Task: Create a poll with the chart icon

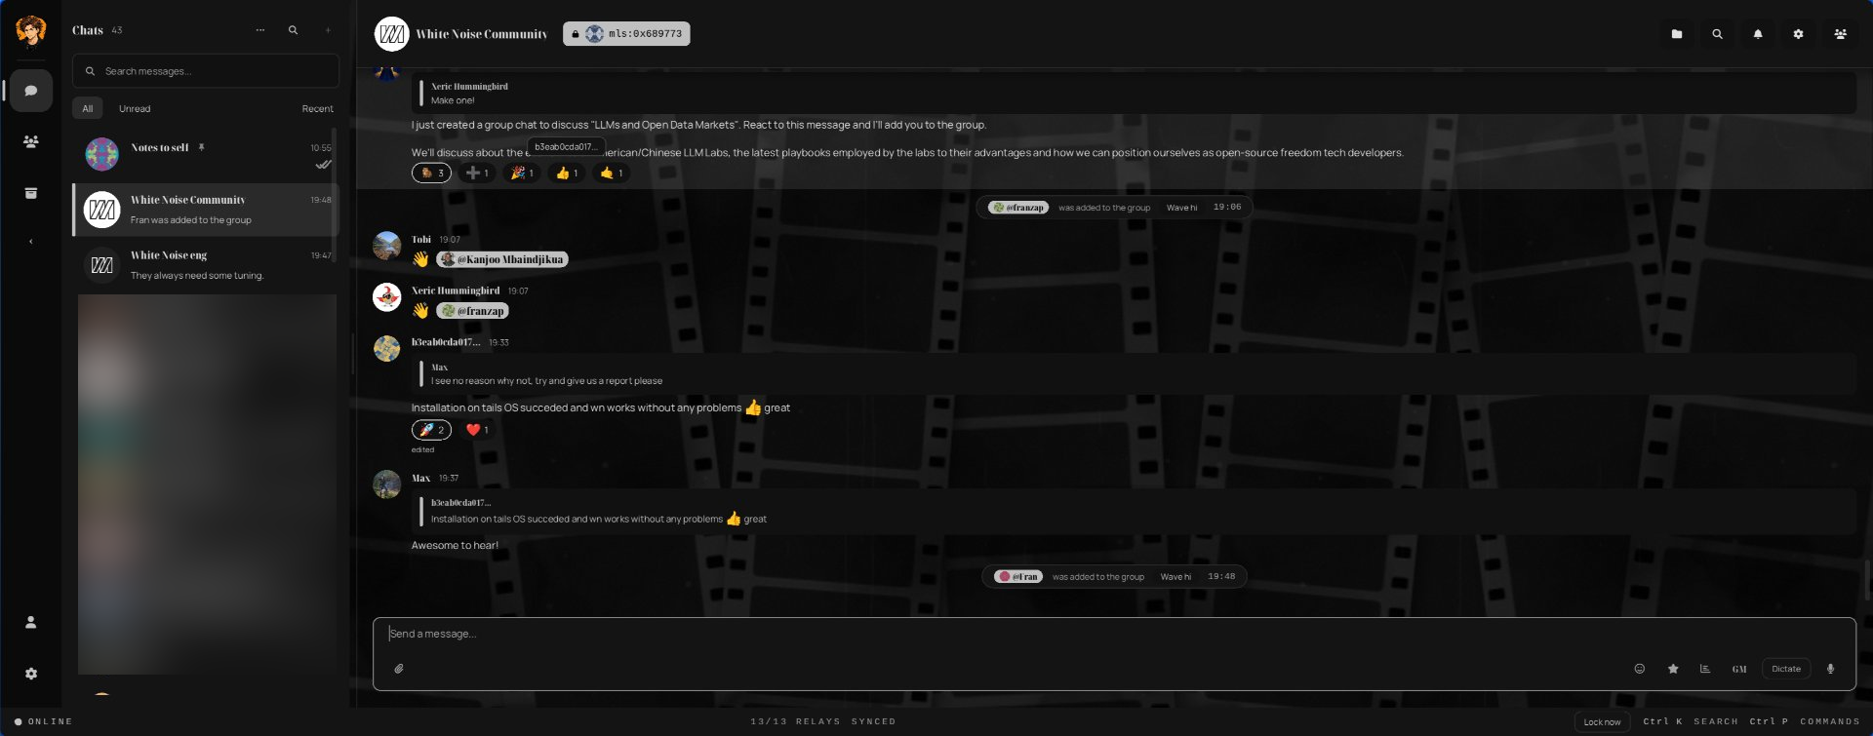Action: coord(1705,669)
